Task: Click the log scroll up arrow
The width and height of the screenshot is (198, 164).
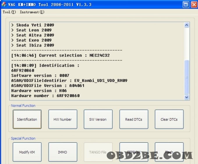Action: click(187, 25)
